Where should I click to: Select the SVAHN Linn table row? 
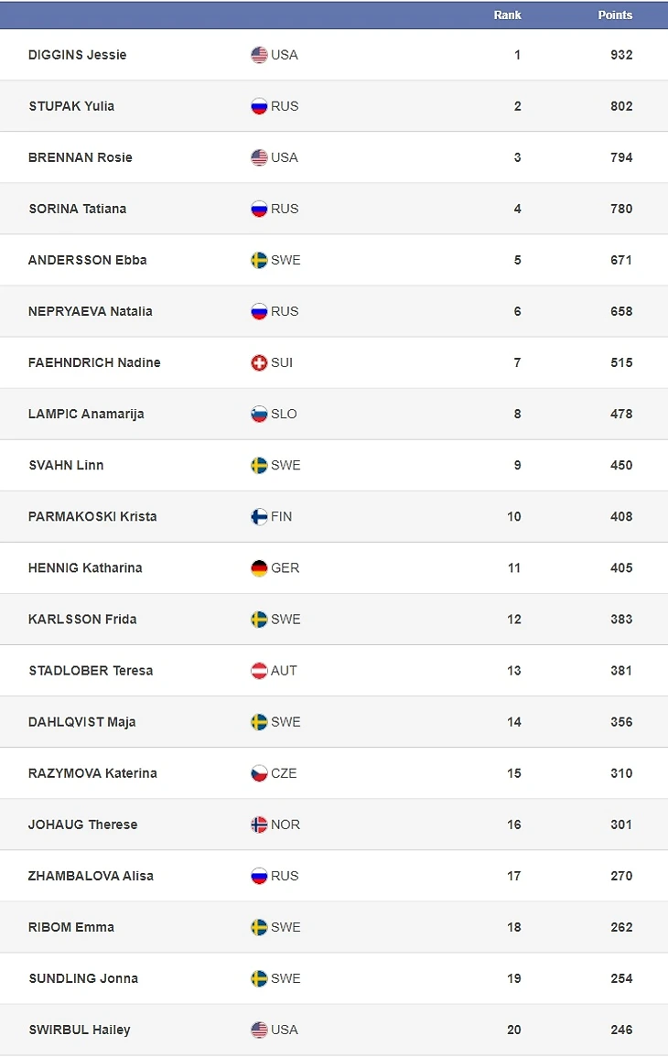tap(334, 465)
